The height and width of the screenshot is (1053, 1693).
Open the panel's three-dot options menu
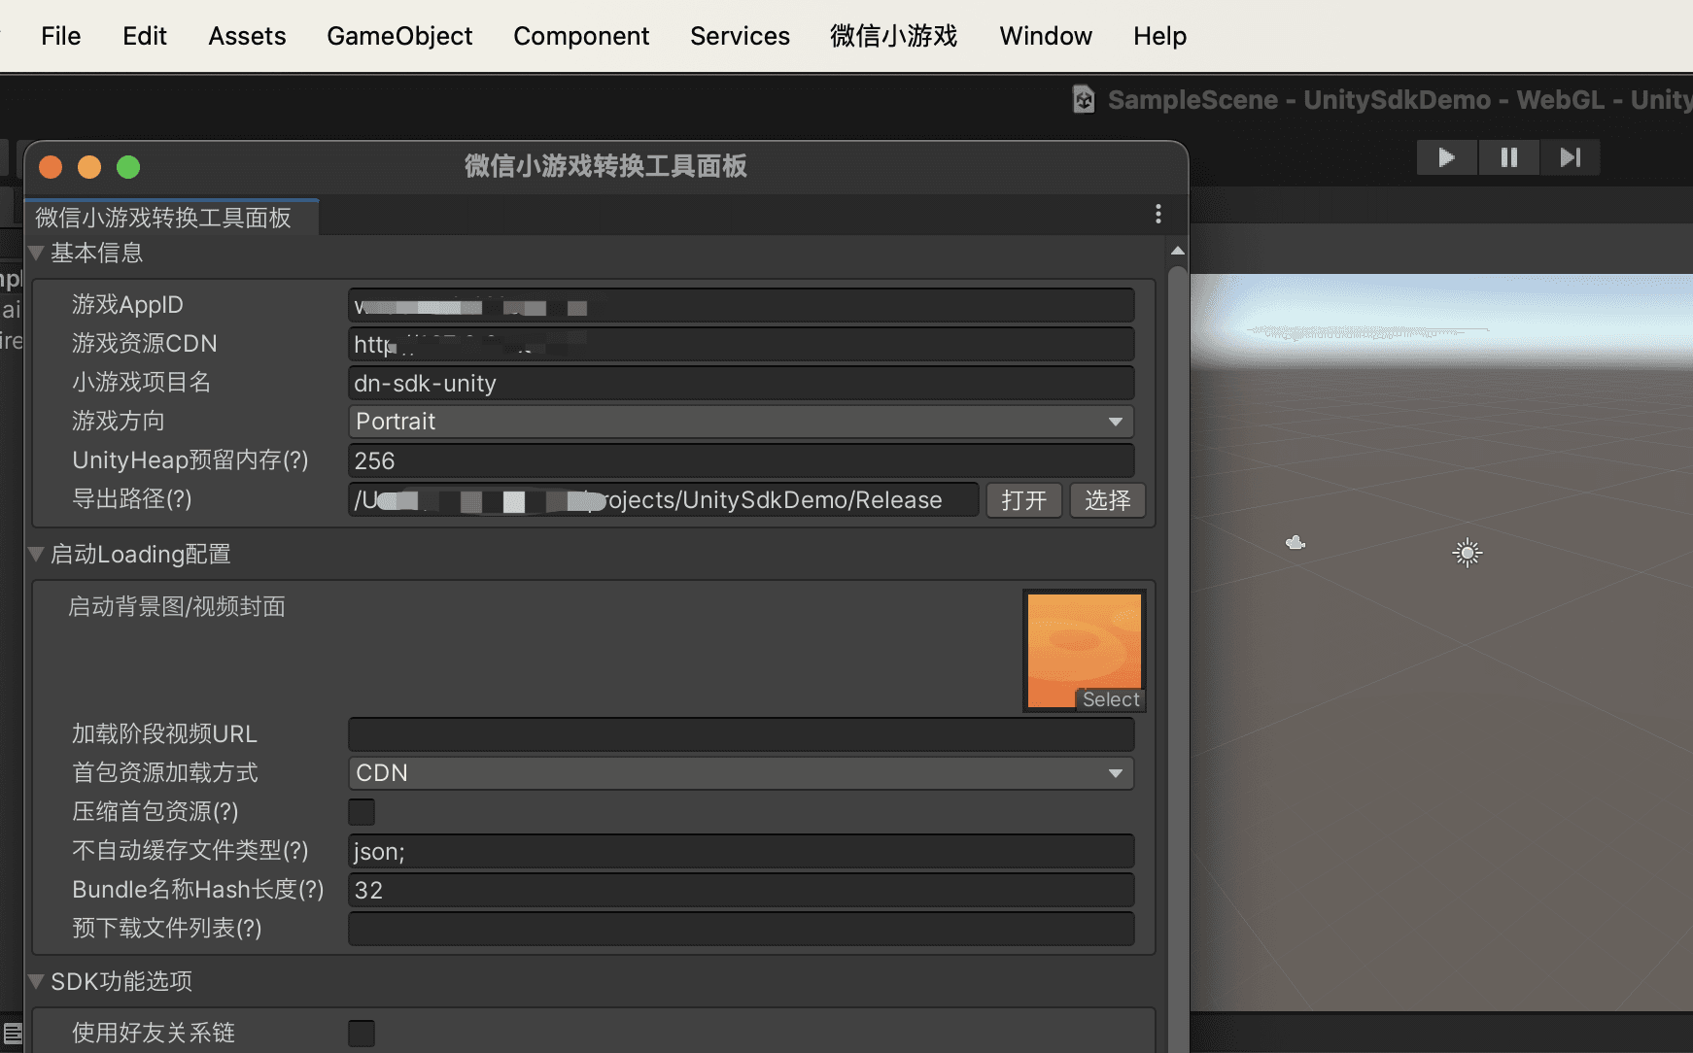[1157, 214]
